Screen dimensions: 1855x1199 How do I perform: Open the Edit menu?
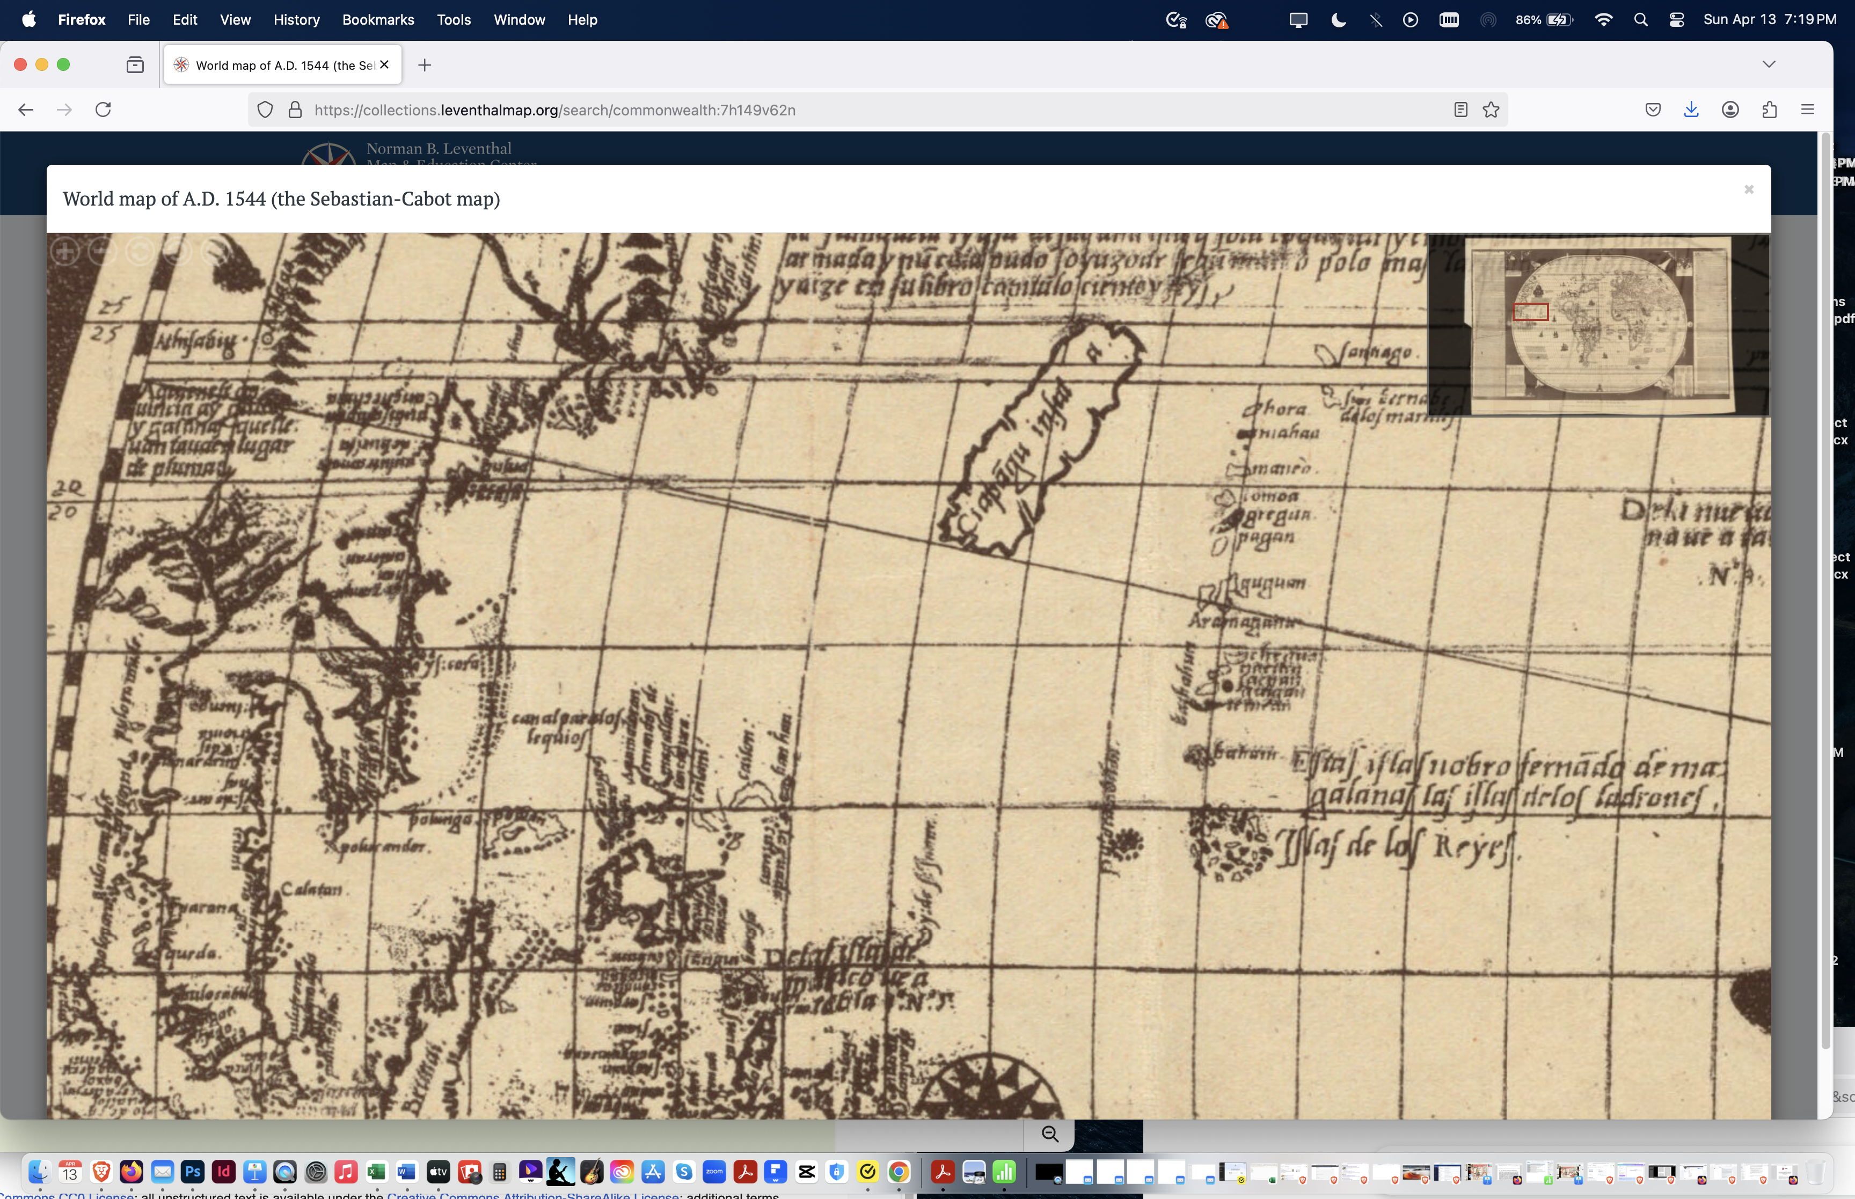[185, 19]
